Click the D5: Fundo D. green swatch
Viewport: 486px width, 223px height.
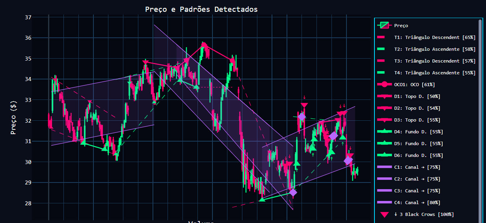(384, 144)
